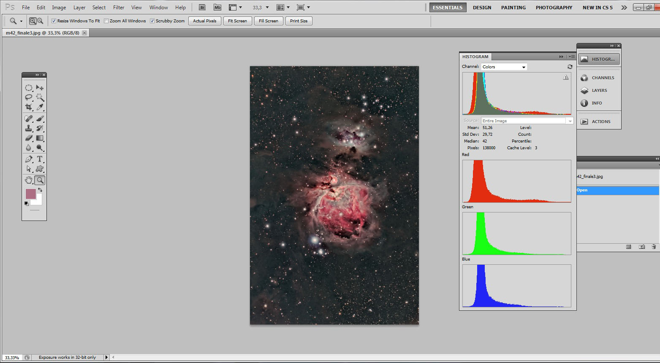660x363 pixels.
Task: Open the Layer menu
Action: click(x=79, y=8)
